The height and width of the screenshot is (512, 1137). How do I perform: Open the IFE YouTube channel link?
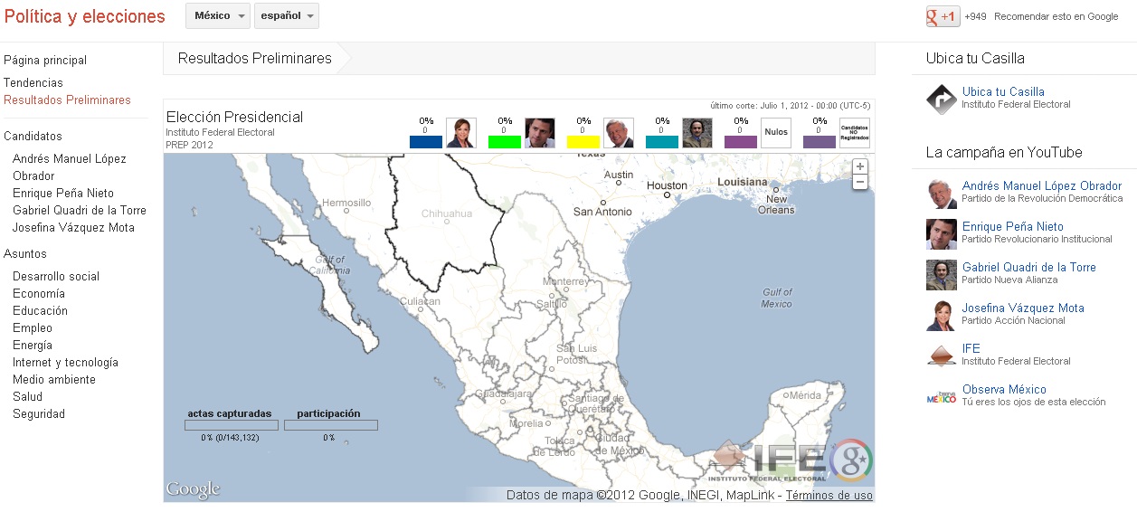971,349
